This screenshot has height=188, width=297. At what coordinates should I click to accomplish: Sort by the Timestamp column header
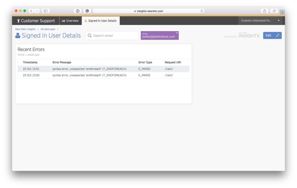click(30, 62)
